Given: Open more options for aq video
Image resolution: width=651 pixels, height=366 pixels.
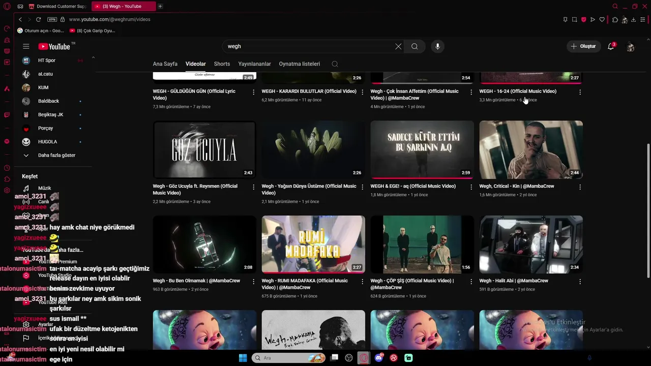Looking at the screenshot, I should (x=471, y=187).
